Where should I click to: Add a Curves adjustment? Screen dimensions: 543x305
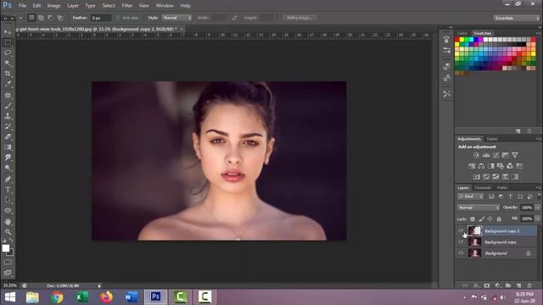pos(495,155)
